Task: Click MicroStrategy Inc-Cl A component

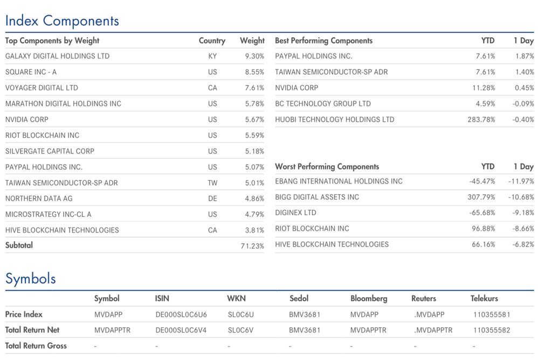Action: tap(49, 214)
